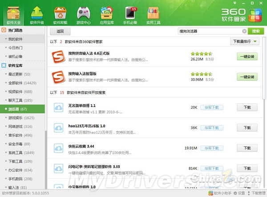The image size is (267, 197).
Task: Open 游戏中心 gamepad icon
Action: tap(84, 13)
